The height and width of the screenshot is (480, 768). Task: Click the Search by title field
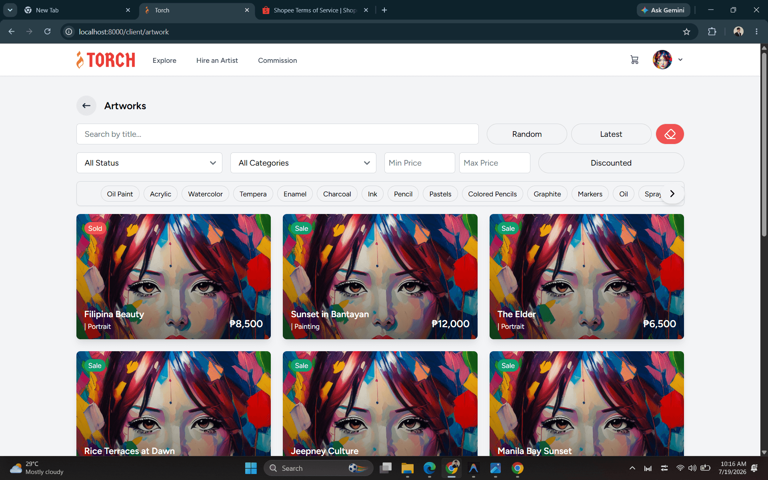[277, 134]
